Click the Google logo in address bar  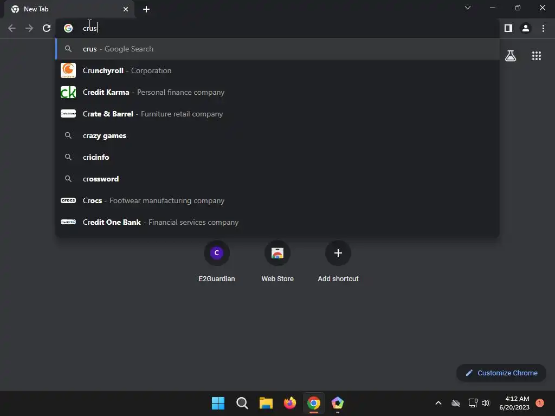tap(68, 28)
